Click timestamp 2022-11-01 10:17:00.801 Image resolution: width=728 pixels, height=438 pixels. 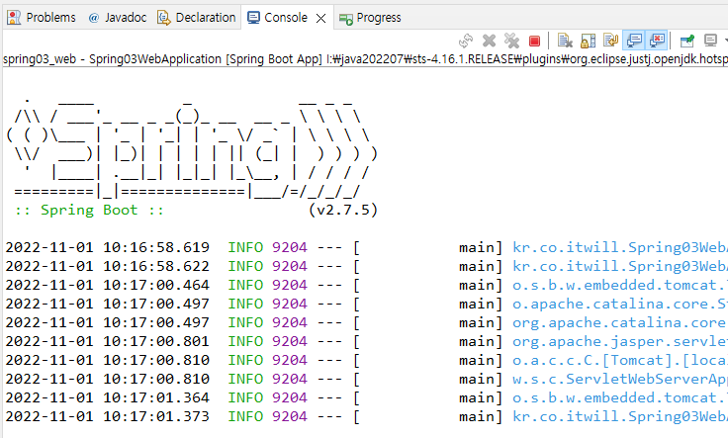(108, 341)
